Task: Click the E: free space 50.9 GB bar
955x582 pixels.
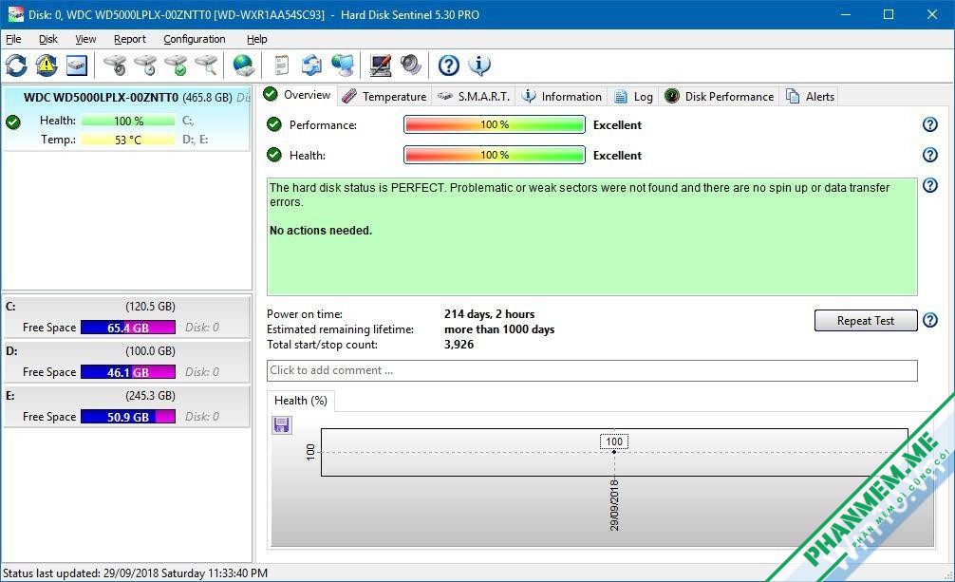Action: coord(128,417)
